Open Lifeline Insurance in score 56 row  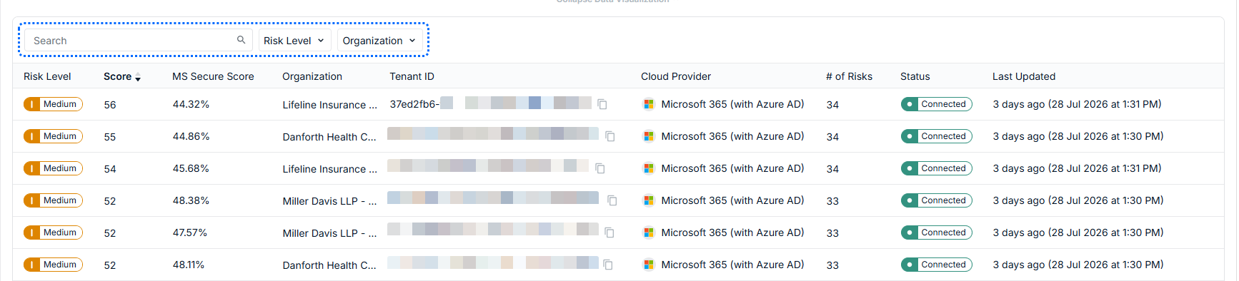click(x=329, y=105)
